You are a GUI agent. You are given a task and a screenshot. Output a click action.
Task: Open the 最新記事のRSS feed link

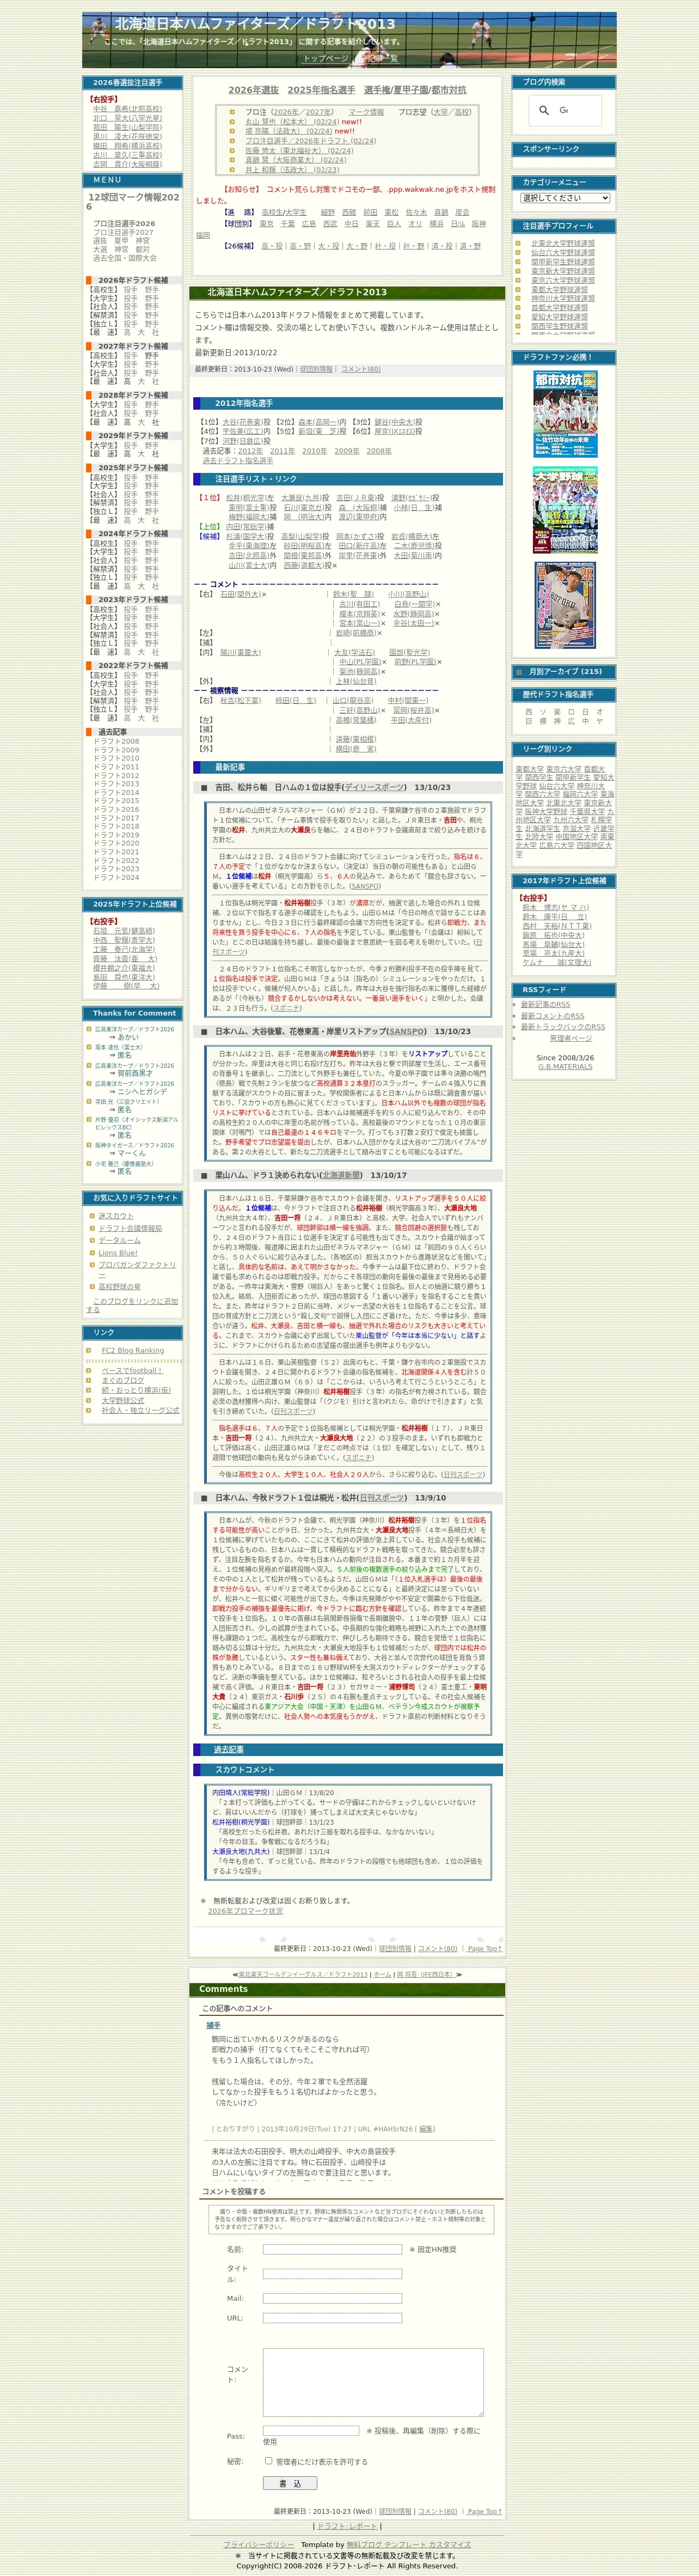point(545,1005)
